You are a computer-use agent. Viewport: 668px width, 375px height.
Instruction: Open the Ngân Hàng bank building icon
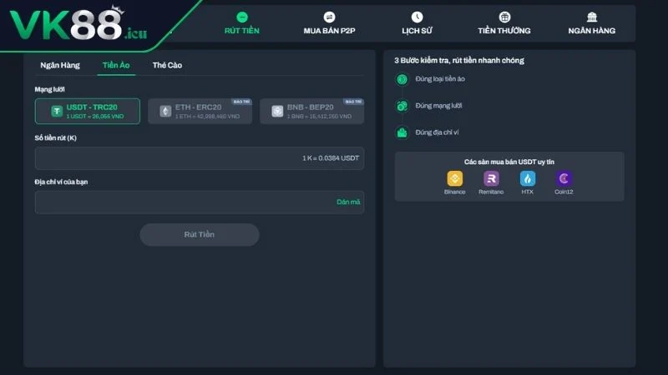coord(592,17)
